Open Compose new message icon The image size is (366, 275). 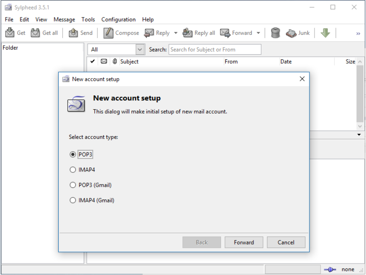click(108, 33)
